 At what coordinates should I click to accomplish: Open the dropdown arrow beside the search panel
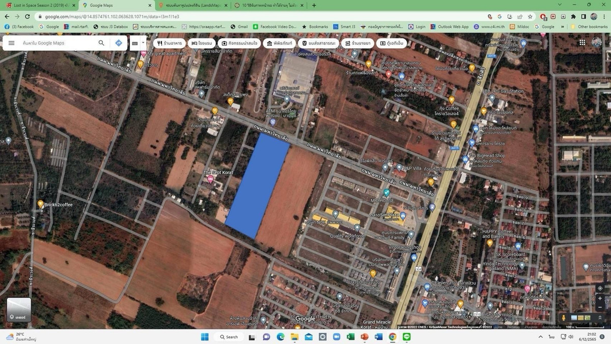click(143, 43)
